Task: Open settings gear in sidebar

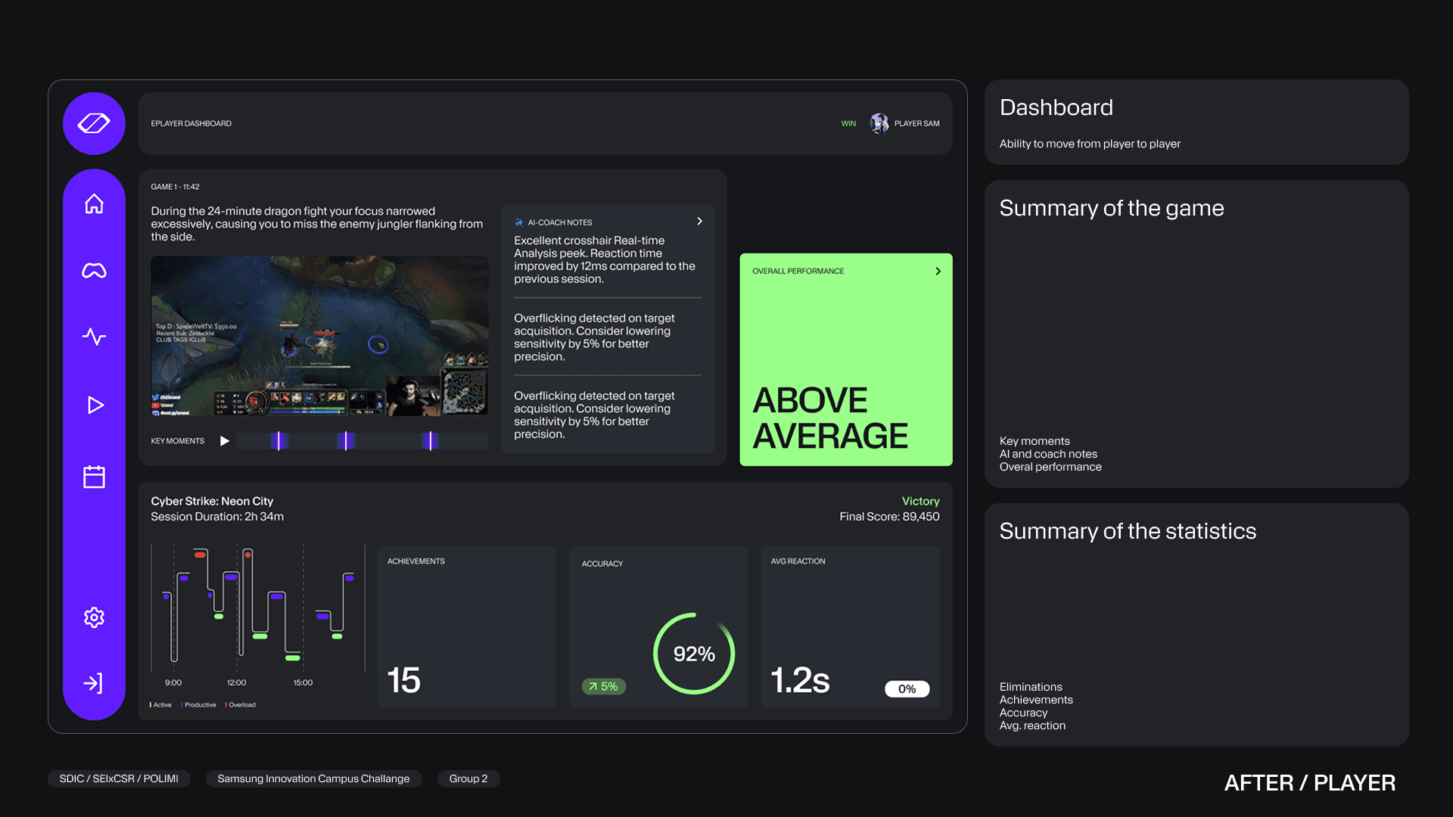Action: 94,617
